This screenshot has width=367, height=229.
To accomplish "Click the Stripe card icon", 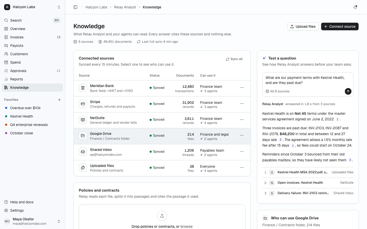I will click(83, 104).
